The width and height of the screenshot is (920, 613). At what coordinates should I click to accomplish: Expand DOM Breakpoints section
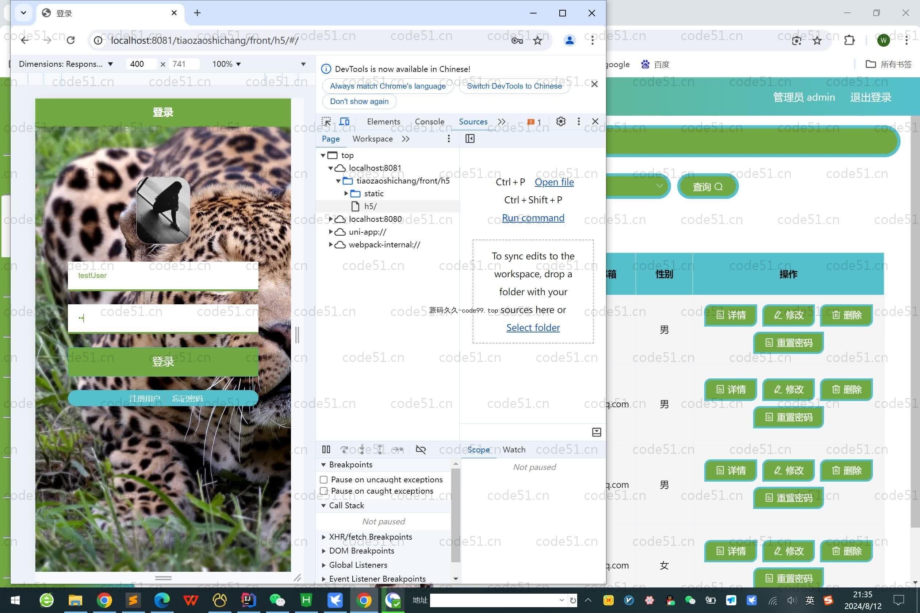[x=361, y=551]
